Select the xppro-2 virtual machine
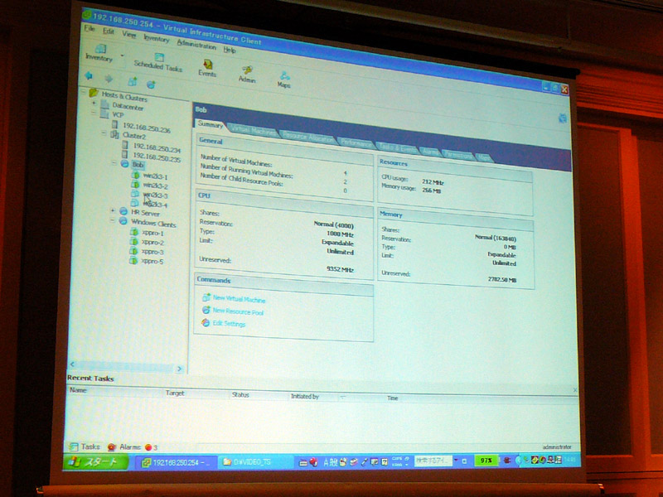663x497 pixels. coord(152,242)
